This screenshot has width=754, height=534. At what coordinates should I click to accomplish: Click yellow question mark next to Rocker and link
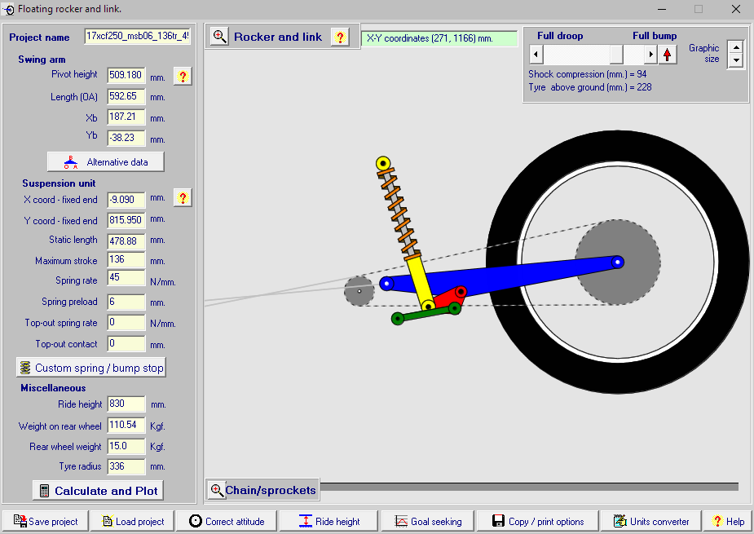tap(340, 37)
